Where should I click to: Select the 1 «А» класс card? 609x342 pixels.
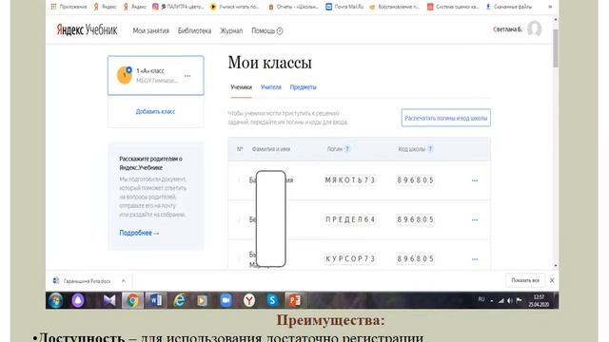click(x=156, y=75)
